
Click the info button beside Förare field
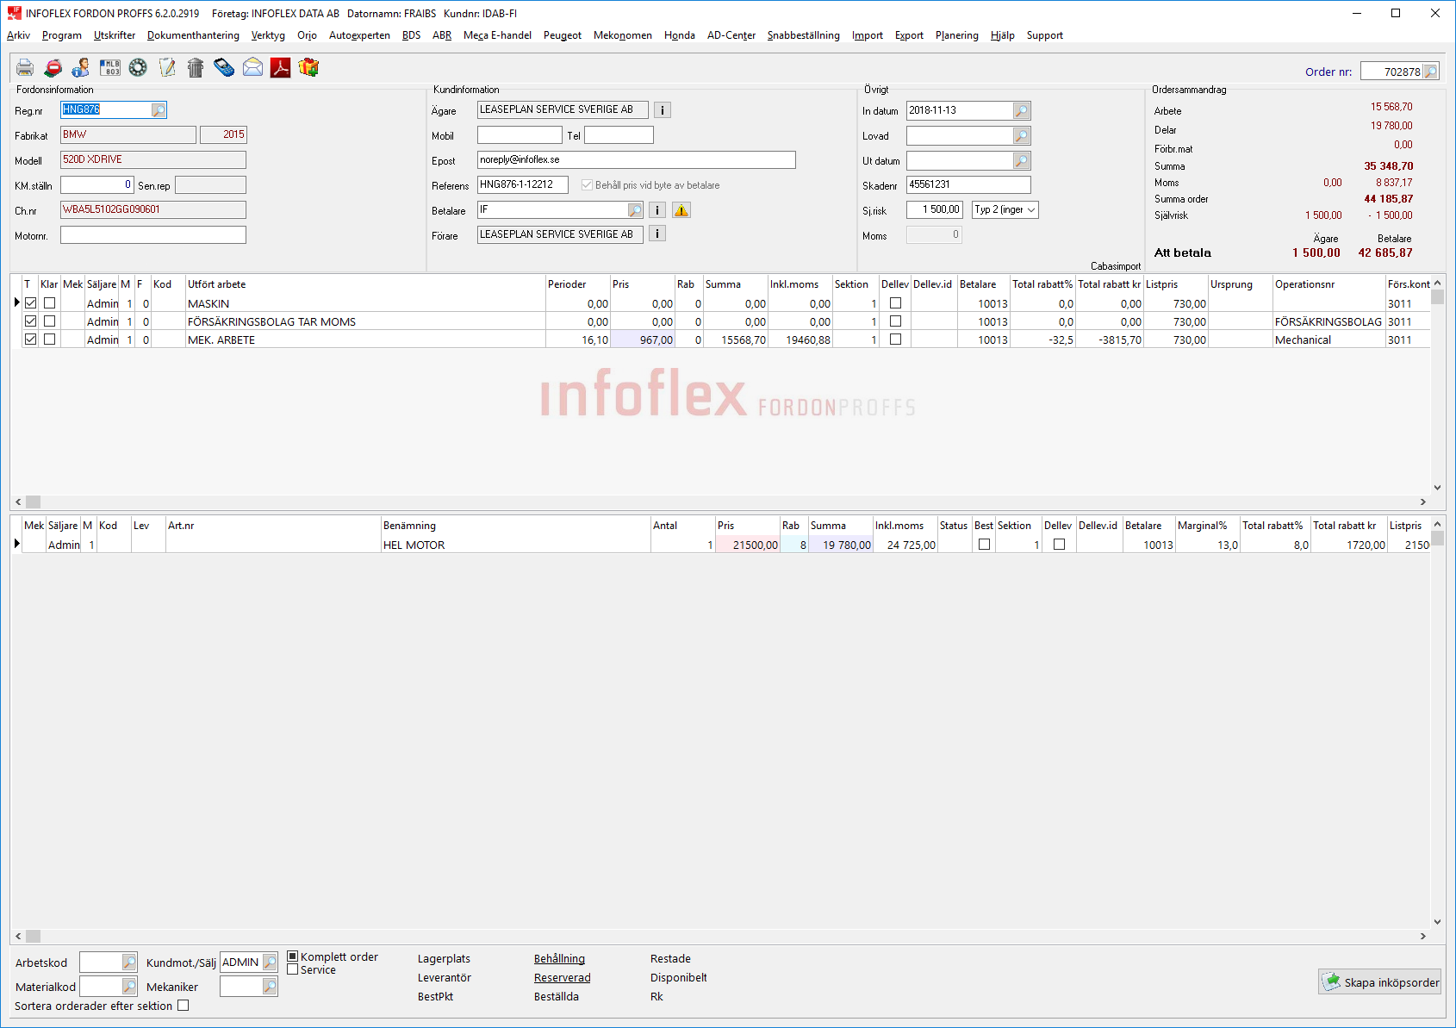pos(657,234)
